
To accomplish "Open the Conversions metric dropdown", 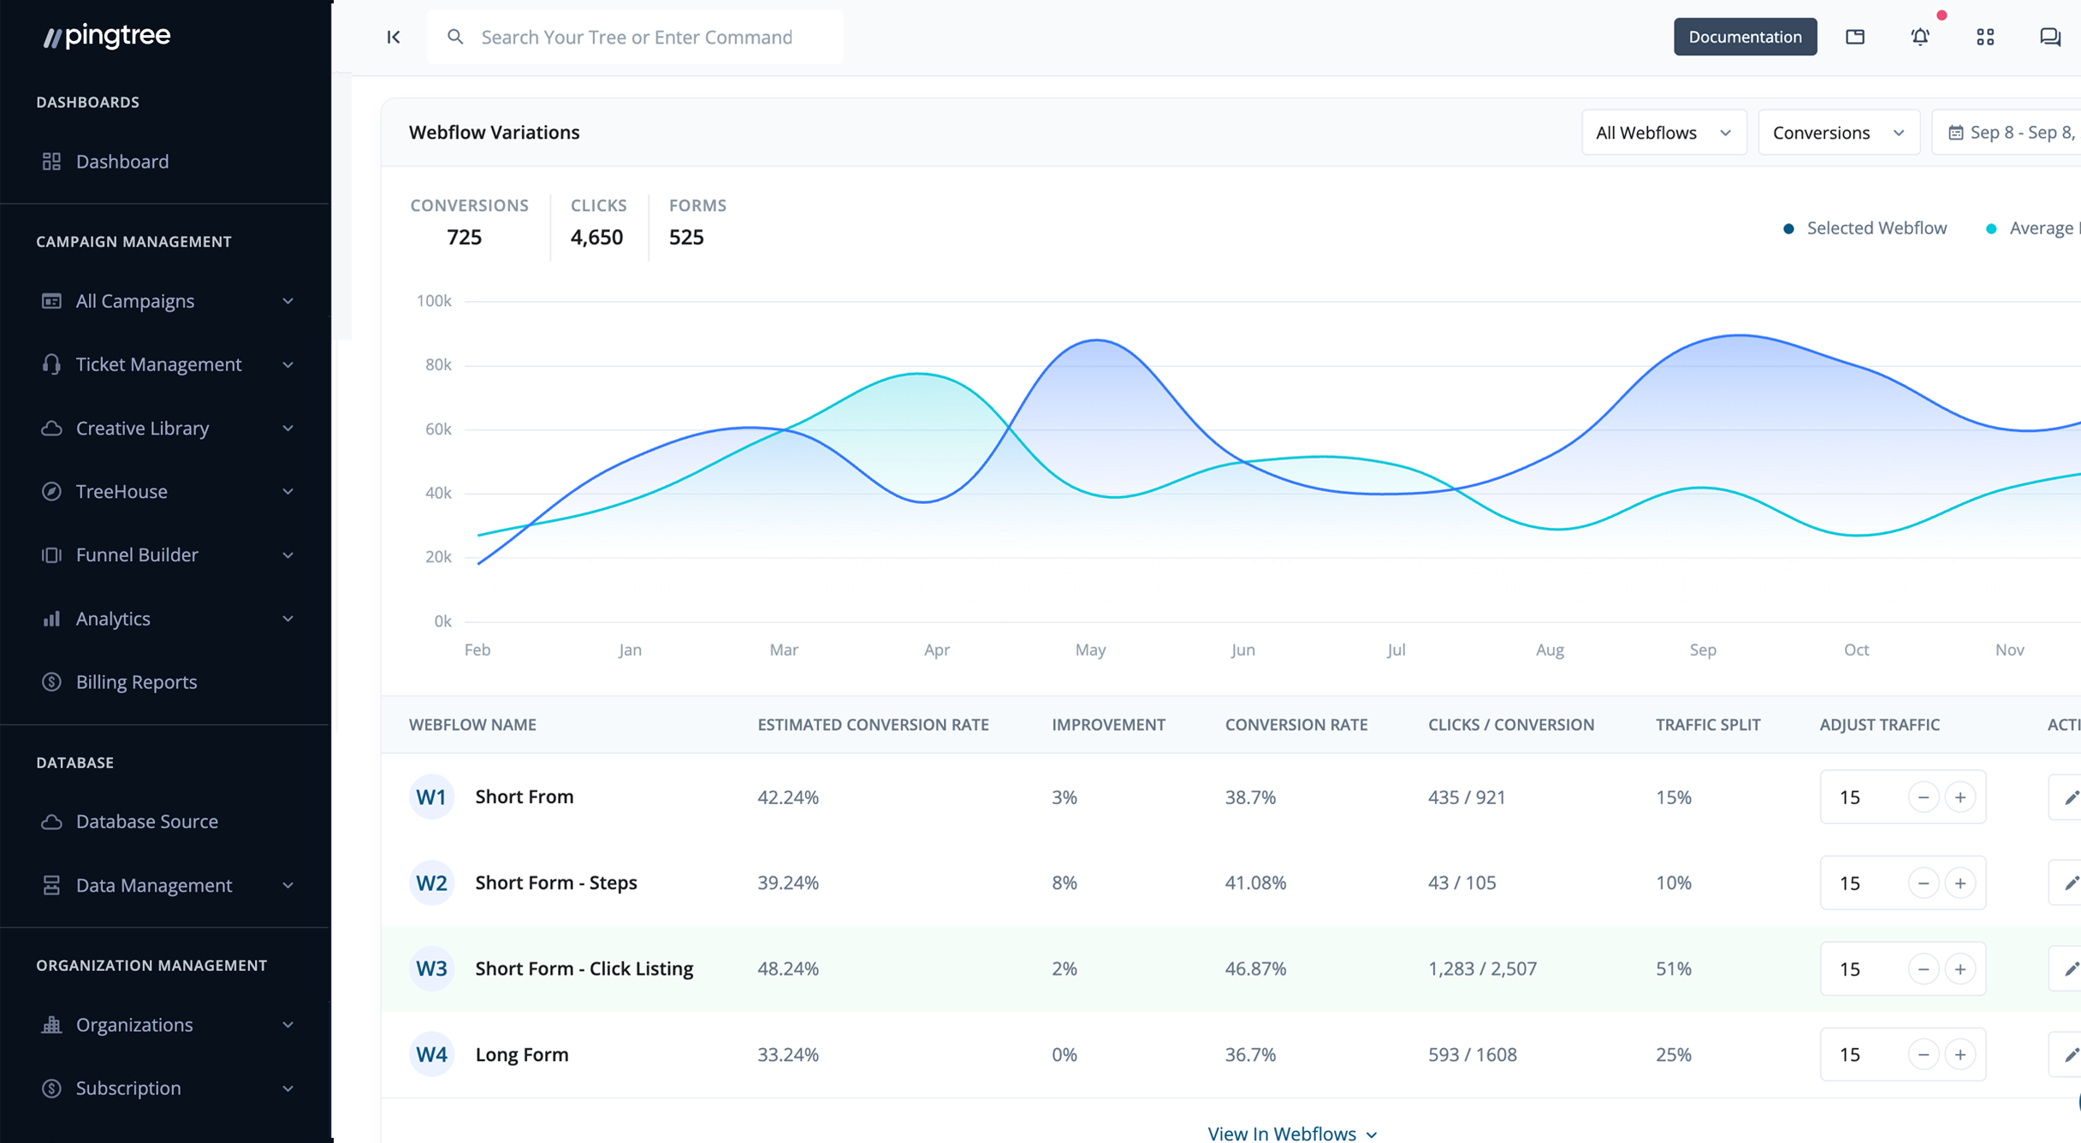I will tap(1838, 133).
